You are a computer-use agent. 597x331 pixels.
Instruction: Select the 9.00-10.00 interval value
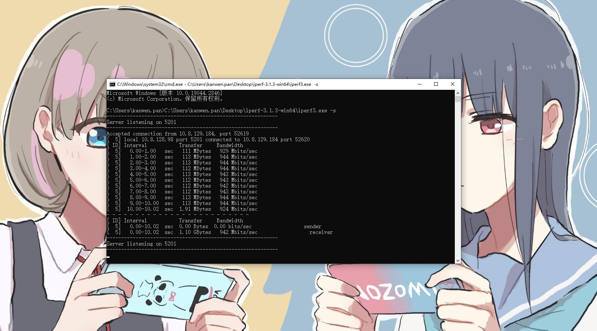[x=144, y=203]
